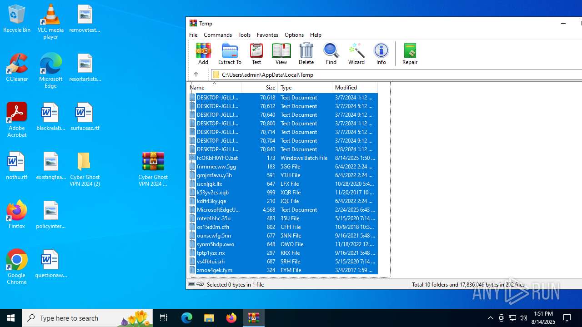582x327 pixels.
Task: Select k53yv2cs.xqb file
Action: [283, 193]
